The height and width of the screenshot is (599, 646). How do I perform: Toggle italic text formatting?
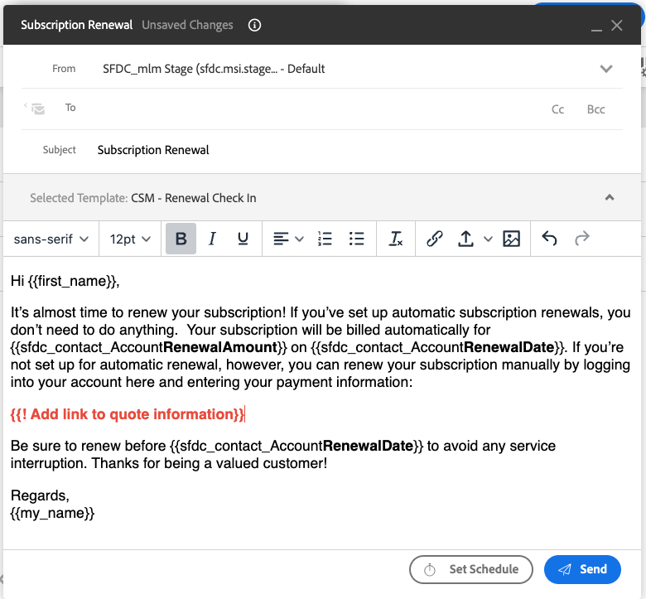[212, 239]
